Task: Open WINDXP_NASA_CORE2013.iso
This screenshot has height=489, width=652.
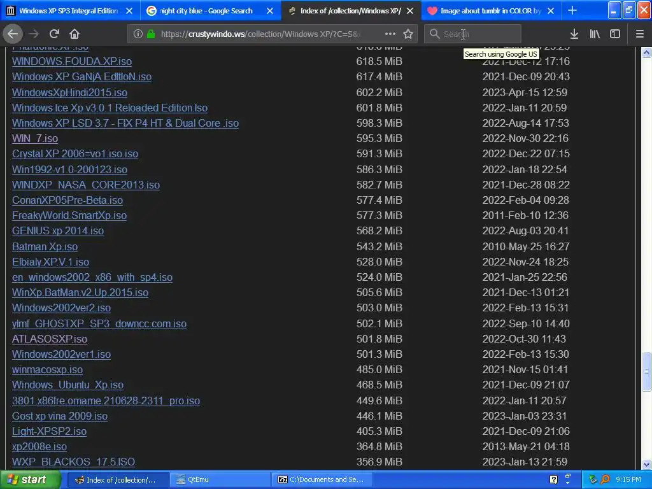Action: (86, 185)
